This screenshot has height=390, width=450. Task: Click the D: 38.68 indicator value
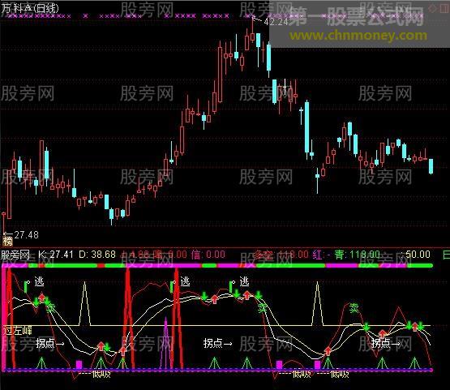click(97, 255)
